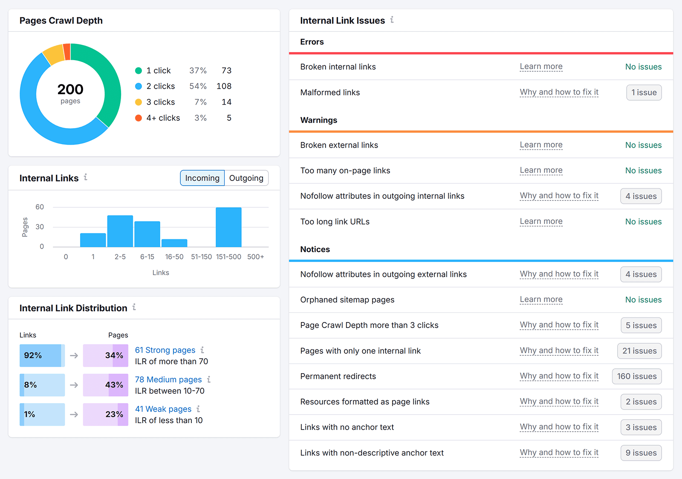Click the blue 2 clicks legend marker
The image size is (682, 479).
click(138, 86)
